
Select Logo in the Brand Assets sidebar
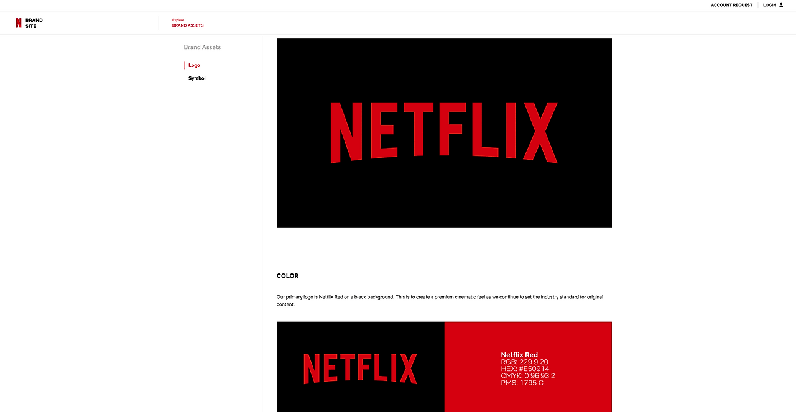click(x=194, y=65)
